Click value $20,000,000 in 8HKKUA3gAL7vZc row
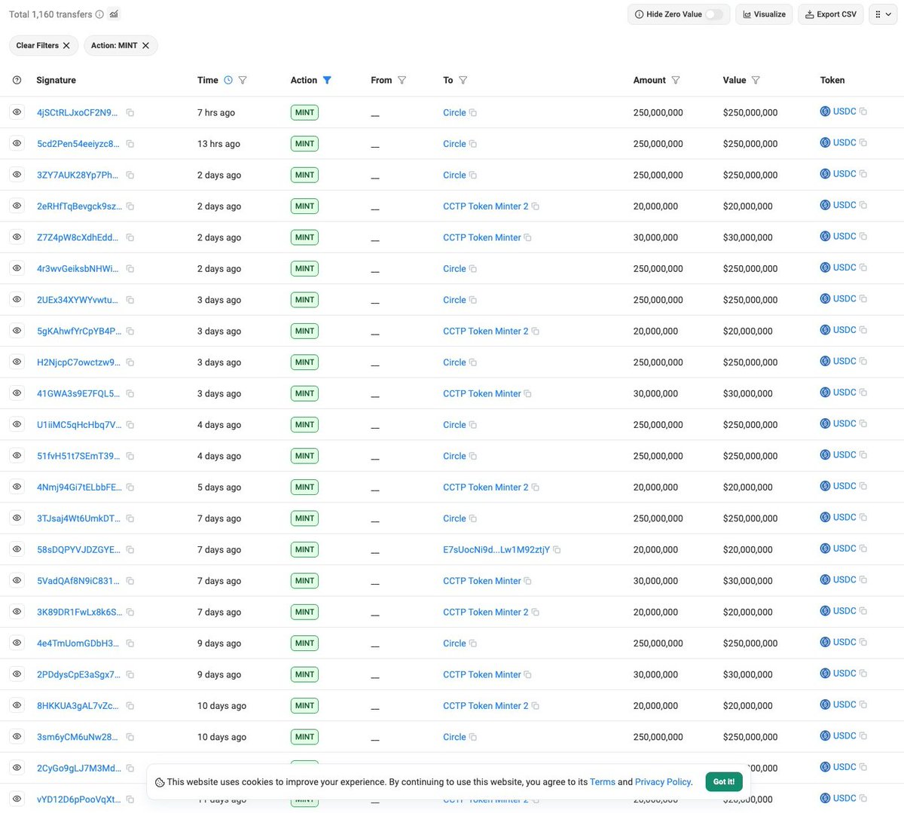This screenshot has width=904, height=813. coord(747,706)
